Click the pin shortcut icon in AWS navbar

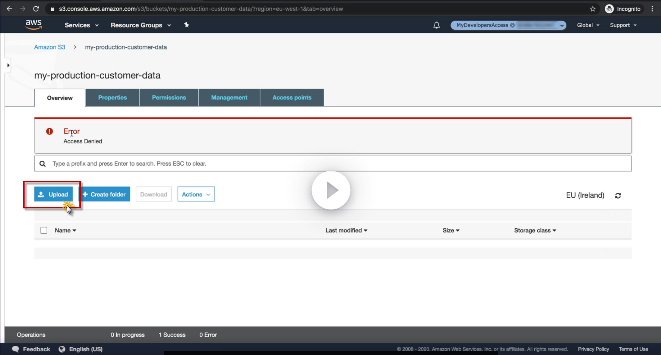coord(186,25)
